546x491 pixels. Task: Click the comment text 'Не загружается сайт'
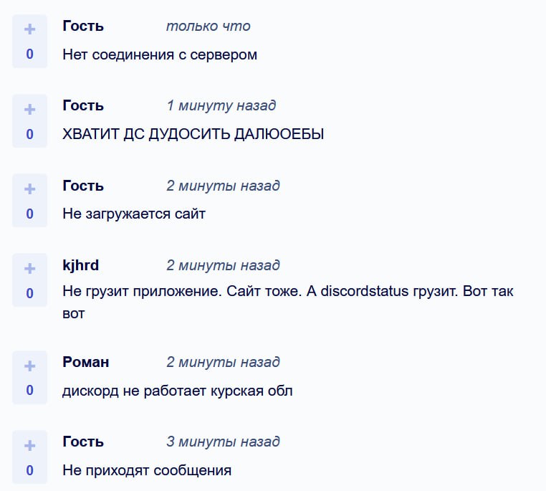(134, 214)
